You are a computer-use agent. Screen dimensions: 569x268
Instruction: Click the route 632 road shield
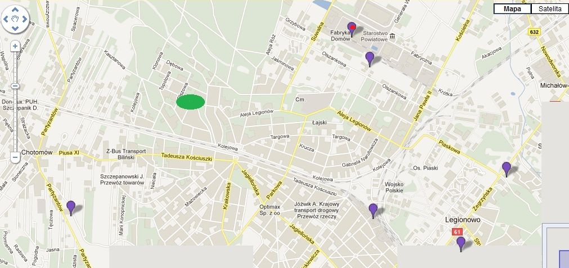(534, 32)
